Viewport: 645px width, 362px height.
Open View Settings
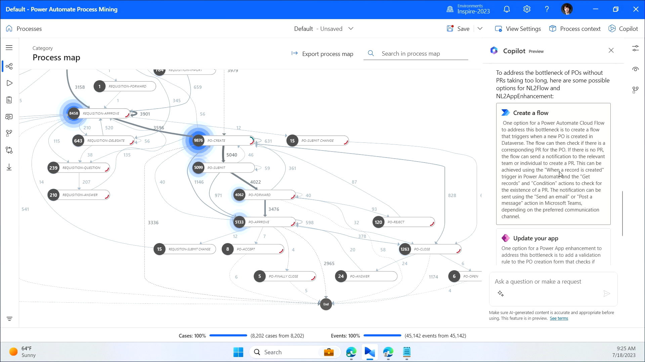click(518, 29)
